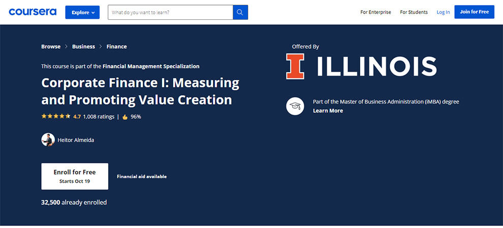Click the Illinois block I logo

(x=295, y=67)
